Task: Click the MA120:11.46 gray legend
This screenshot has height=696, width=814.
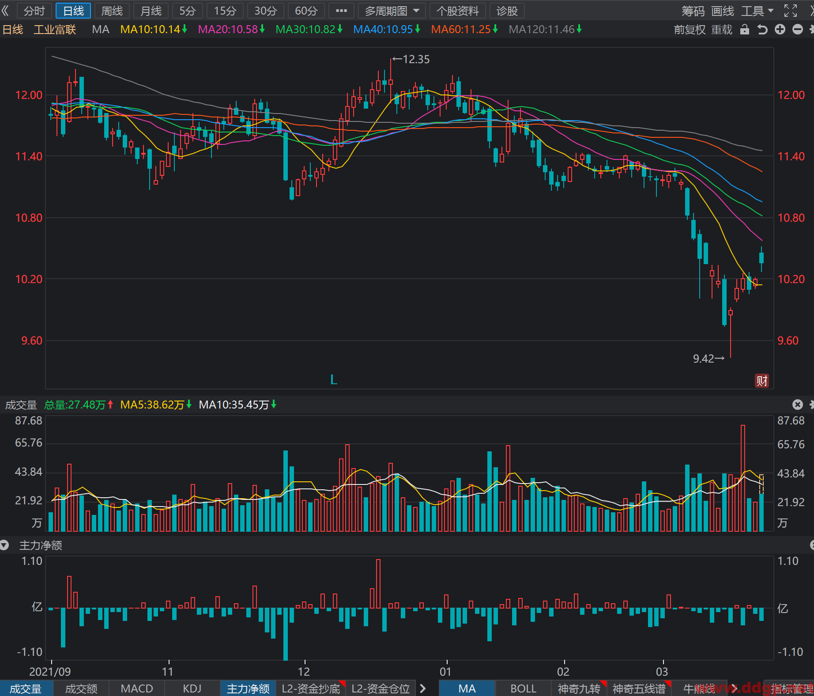Action: click(545, 30)
